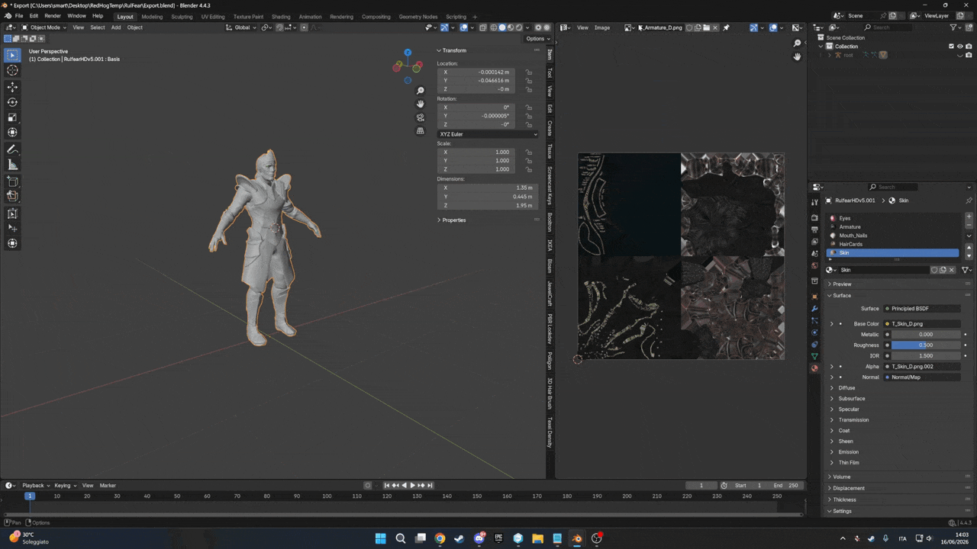Toggle Collection visibility eye in the outliner
Image resolution: width=977 pixels, height=549 pixels.
959,47
